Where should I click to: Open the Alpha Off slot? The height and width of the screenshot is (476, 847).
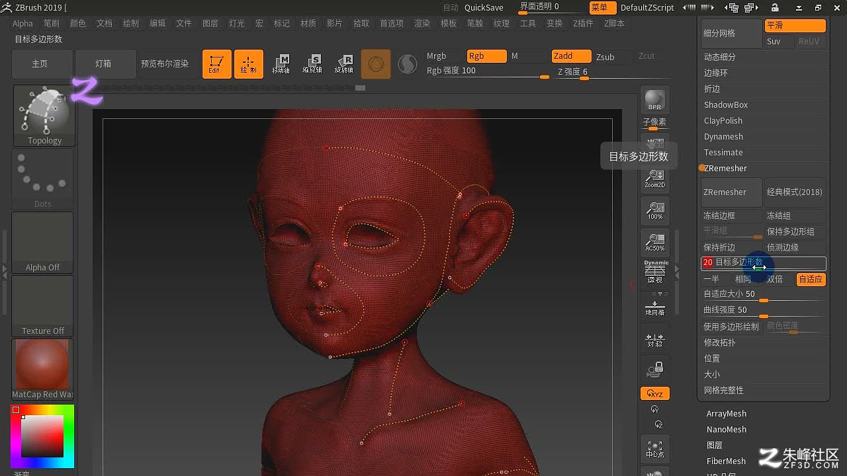[x=43, y=242]
